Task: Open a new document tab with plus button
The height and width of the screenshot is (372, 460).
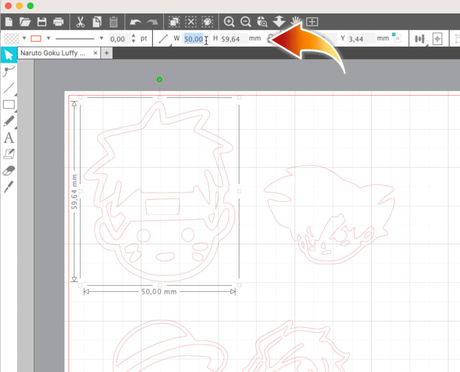Action: (107, 53)
